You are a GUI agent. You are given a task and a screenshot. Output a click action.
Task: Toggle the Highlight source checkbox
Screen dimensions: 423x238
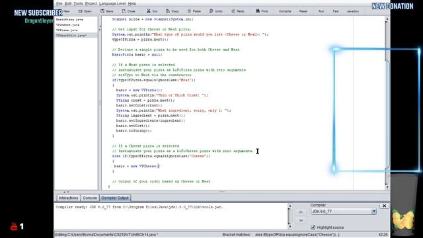coord(313,227)
